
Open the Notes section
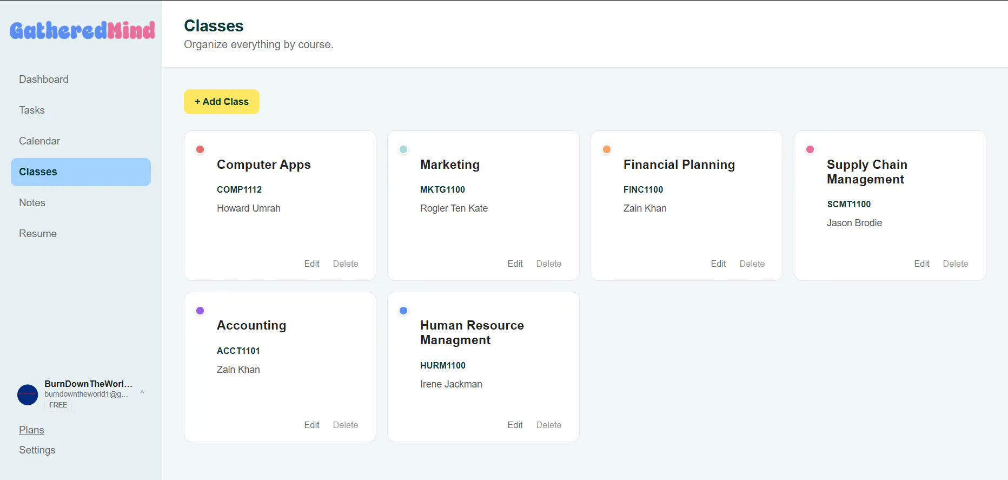coord(32,202)
